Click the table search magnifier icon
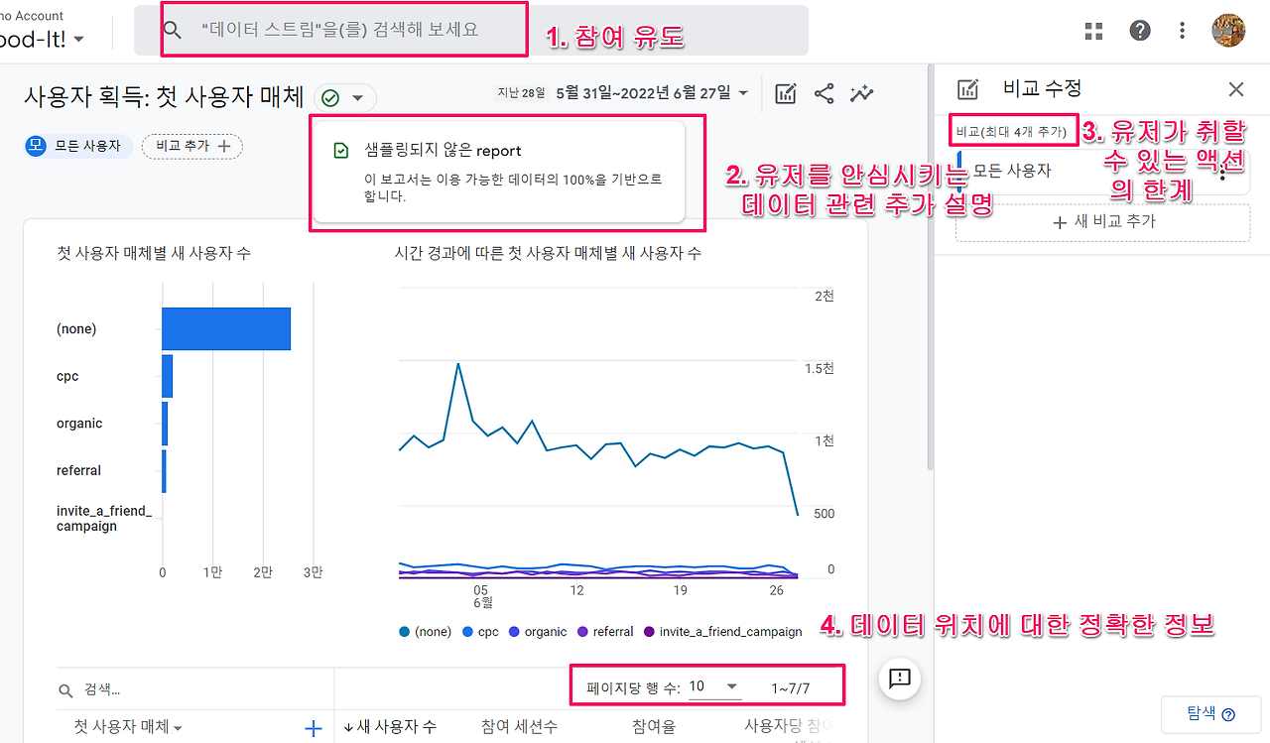 (x=66, y=689)
